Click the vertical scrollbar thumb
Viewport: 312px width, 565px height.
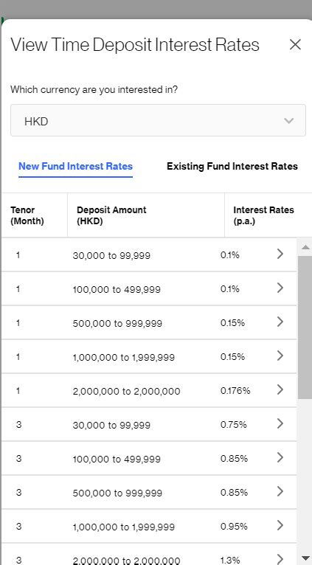[304, 327]
